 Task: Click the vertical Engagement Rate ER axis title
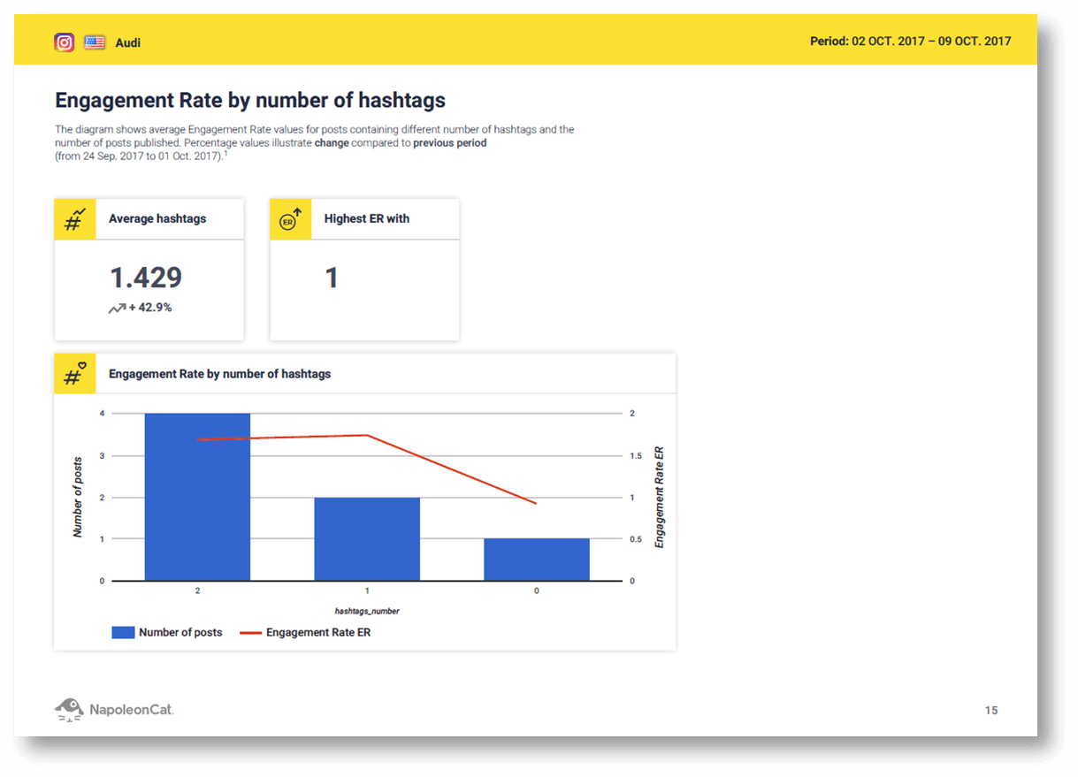click(x=659, y=497)
